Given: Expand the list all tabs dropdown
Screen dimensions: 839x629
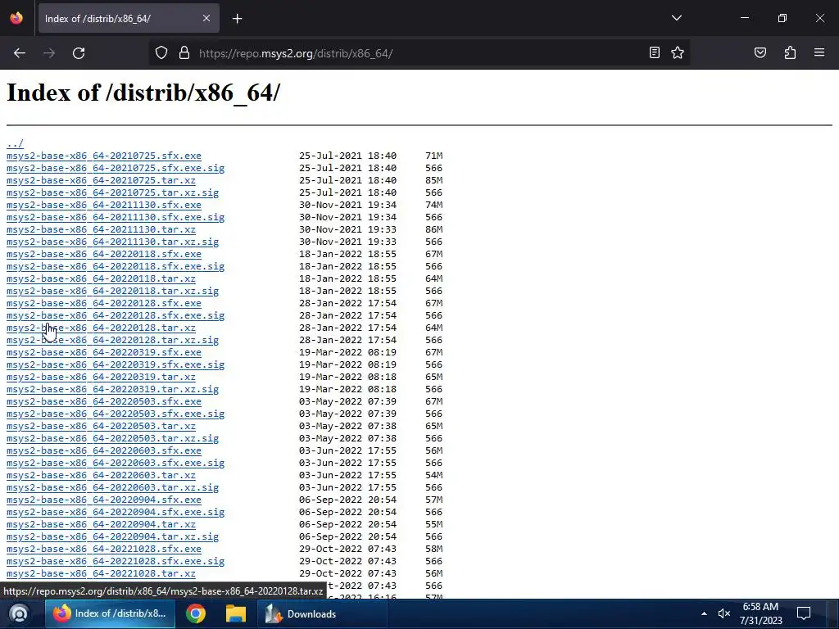Looking at the screenshot, I should 676,18.
